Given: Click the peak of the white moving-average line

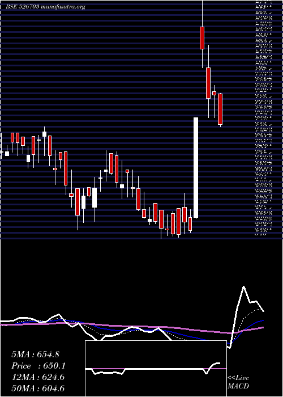Looking at the screenshot, I should click(243, 286).
